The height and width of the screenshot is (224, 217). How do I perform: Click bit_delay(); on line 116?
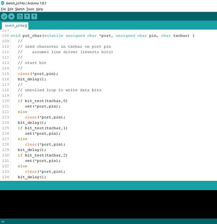32,79
